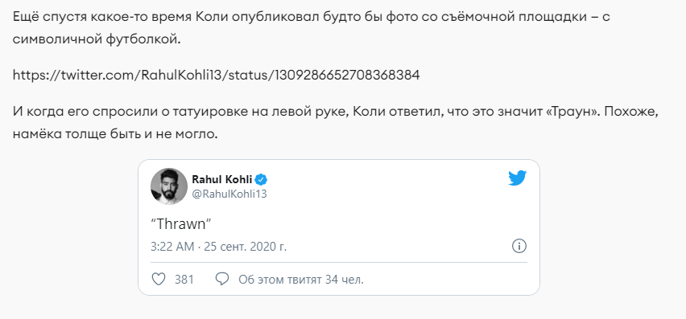Open Rahul Kohli's profile avatar
Image resolution: width=686 pixels, height=319 pixels.
169,186
